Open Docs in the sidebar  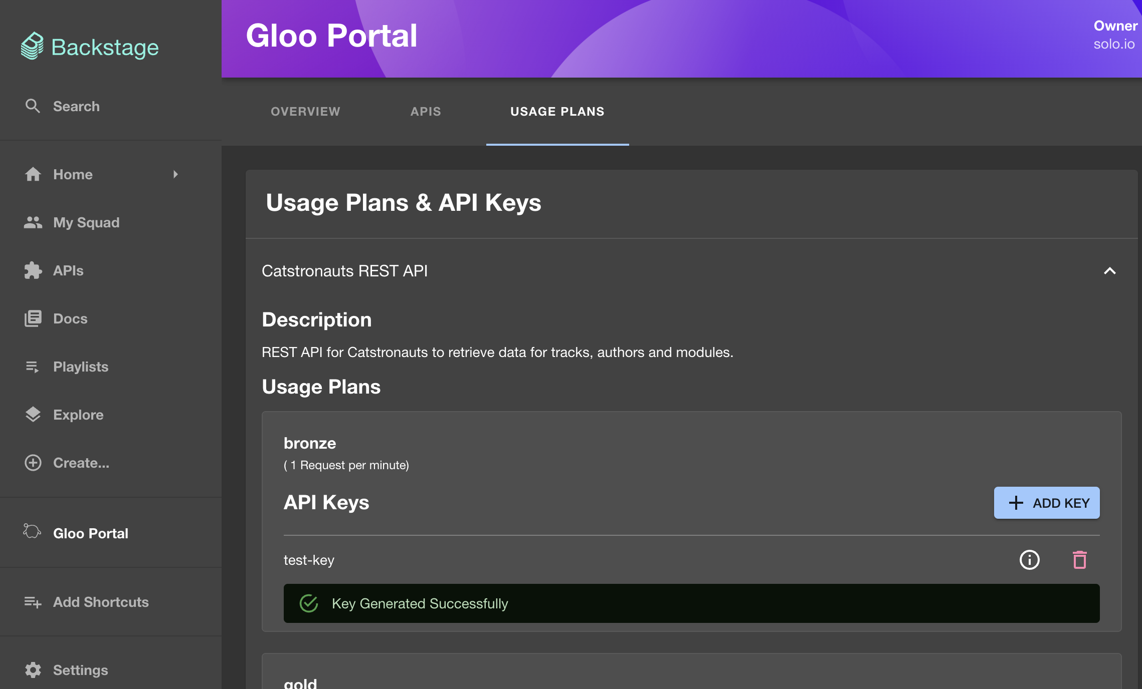(70, 318)
